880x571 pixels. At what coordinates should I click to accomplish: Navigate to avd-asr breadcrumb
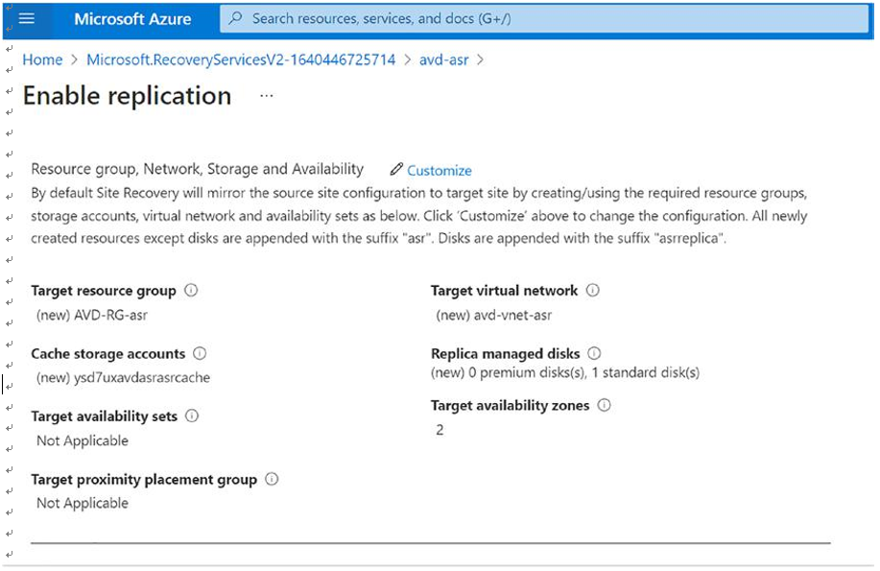443,60
